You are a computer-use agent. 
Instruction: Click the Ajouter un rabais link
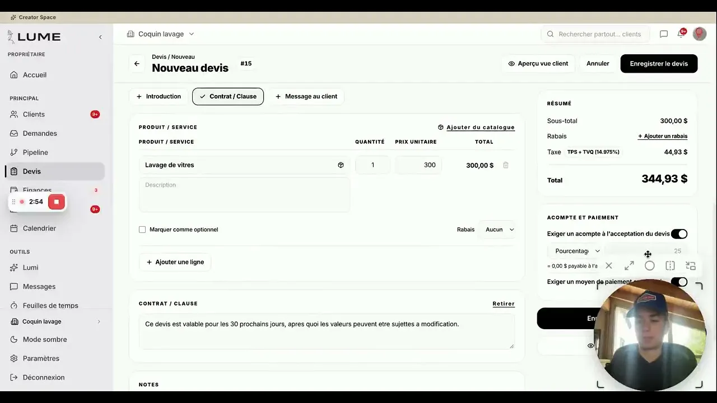point(663,137)
